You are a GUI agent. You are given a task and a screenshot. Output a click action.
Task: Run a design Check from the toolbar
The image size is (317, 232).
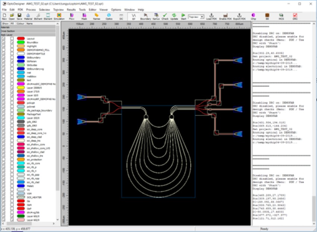tap(164, 15)
